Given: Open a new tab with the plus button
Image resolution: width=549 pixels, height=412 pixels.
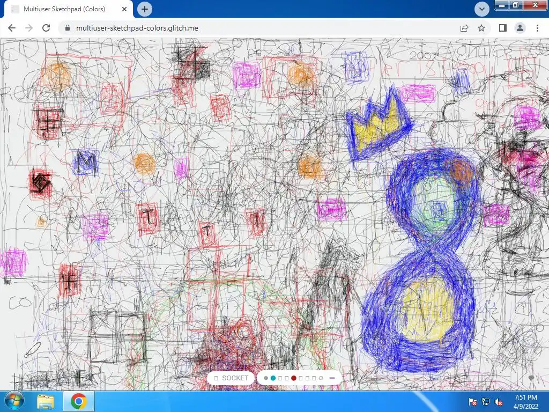Looking at the screenshot, I should coord(145,9).
